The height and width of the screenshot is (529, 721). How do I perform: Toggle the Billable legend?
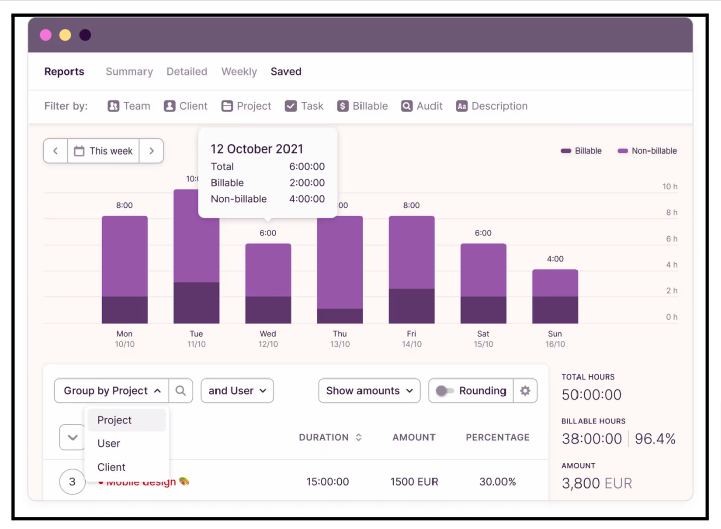coord(581,150)
